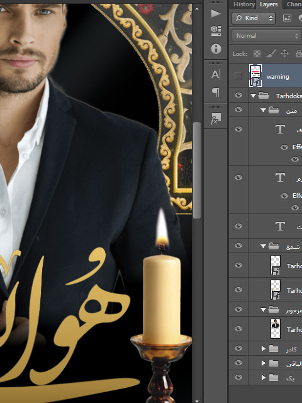
Task: Click the canvas vertical scrollbar thumb
Action: click(197, 170)
